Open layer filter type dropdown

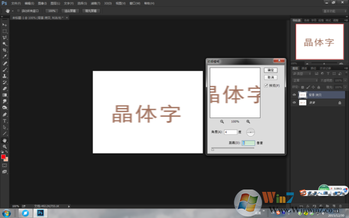(301, 74)
